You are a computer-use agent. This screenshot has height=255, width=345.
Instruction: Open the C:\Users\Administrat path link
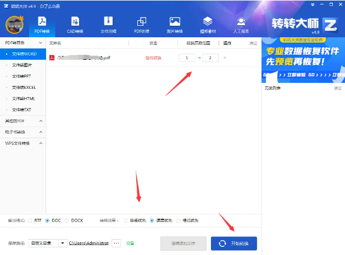tap(88, 243)
